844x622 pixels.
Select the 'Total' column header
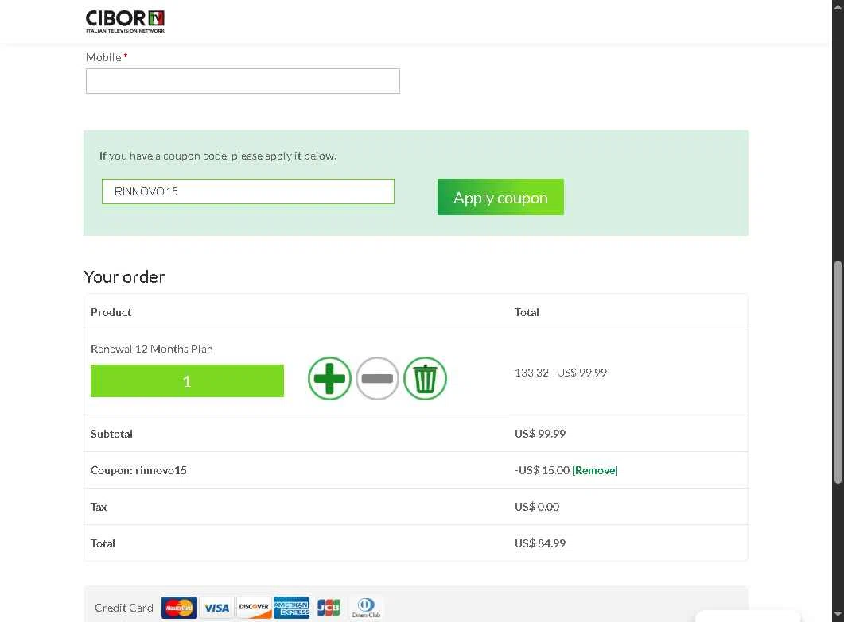527,312
